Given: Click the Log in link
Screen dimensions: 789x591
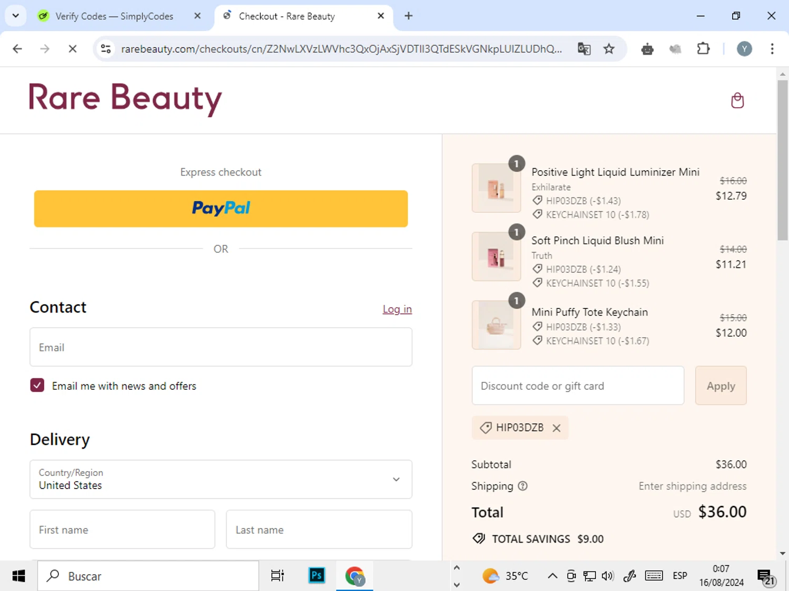Looking at the screenshot, I should [397, 309].
